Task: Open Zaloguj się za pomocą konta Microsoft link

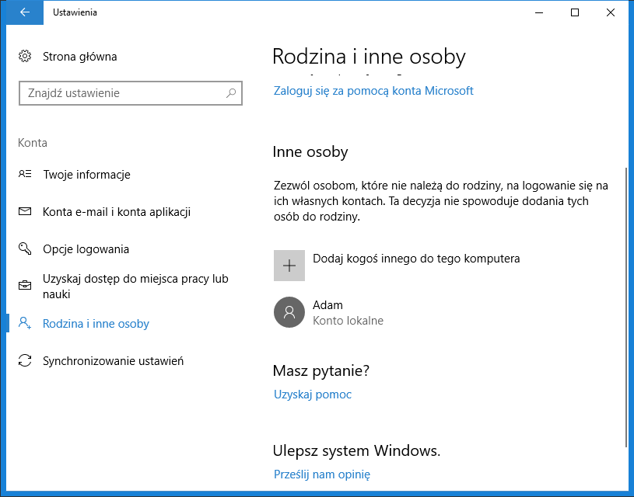Action: (373, 91)
